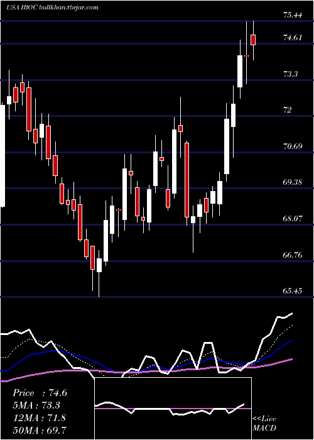
Task: Click the 68.07 price level label
Action: pos(293,218)
